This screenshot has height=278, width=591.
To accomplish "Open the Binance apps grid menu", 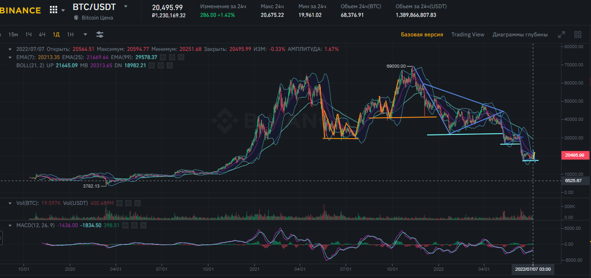I will [x=54, y=10].
